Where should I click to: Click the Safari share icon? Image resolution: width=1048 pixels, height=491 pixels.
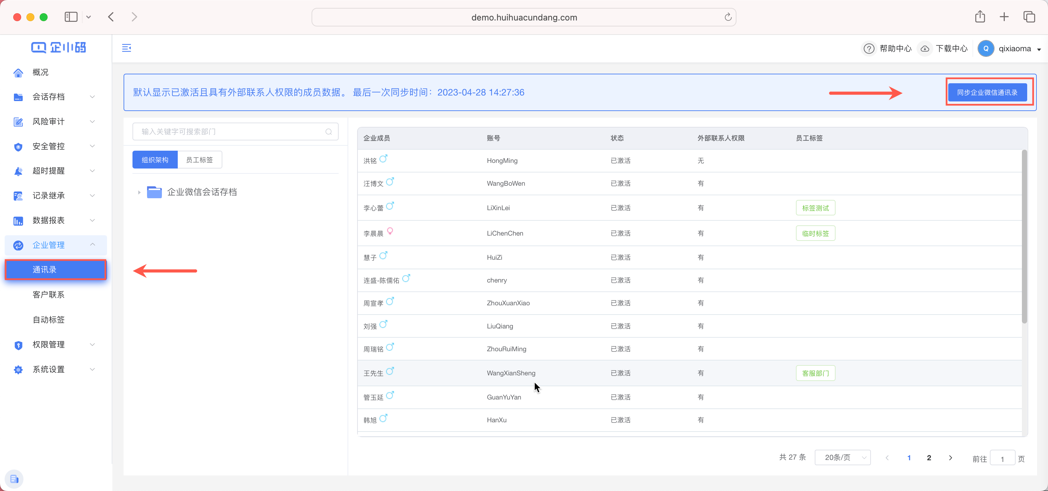(980, 17)
